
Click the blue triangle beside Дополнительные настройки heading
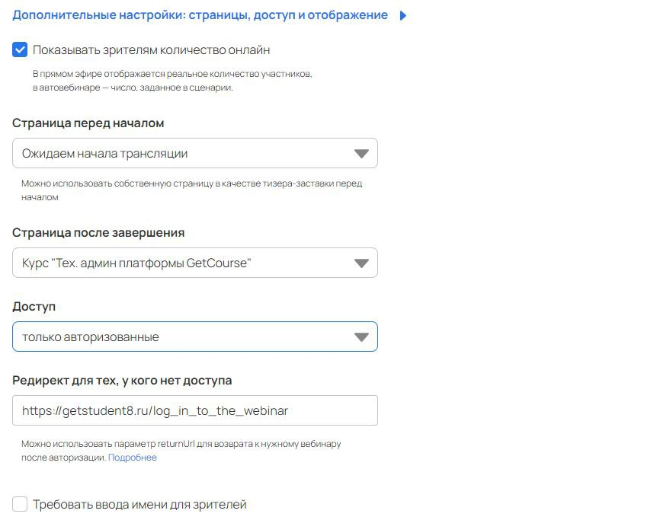coord(403,16)
